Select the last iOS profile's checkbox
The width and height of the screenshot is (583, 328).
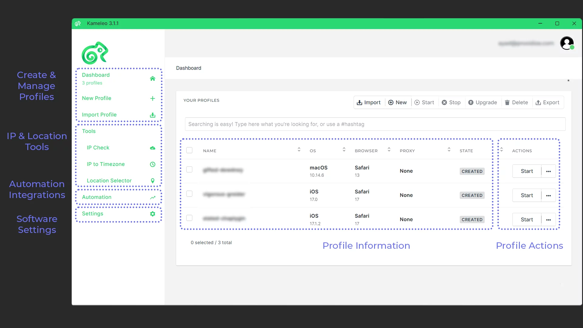[x=189, y=218]
